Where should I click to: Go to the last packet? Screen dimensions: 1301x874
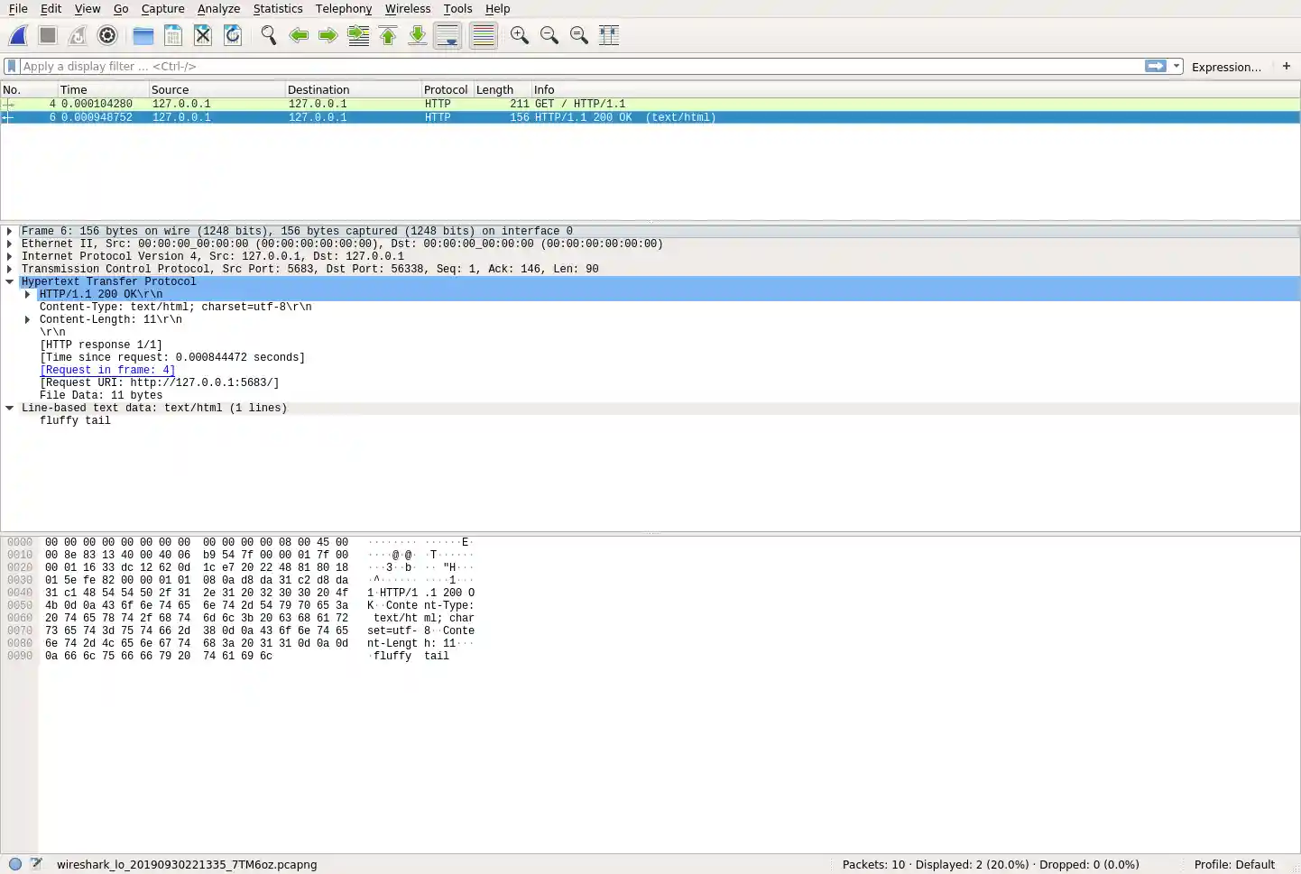[x=417, y=35]
